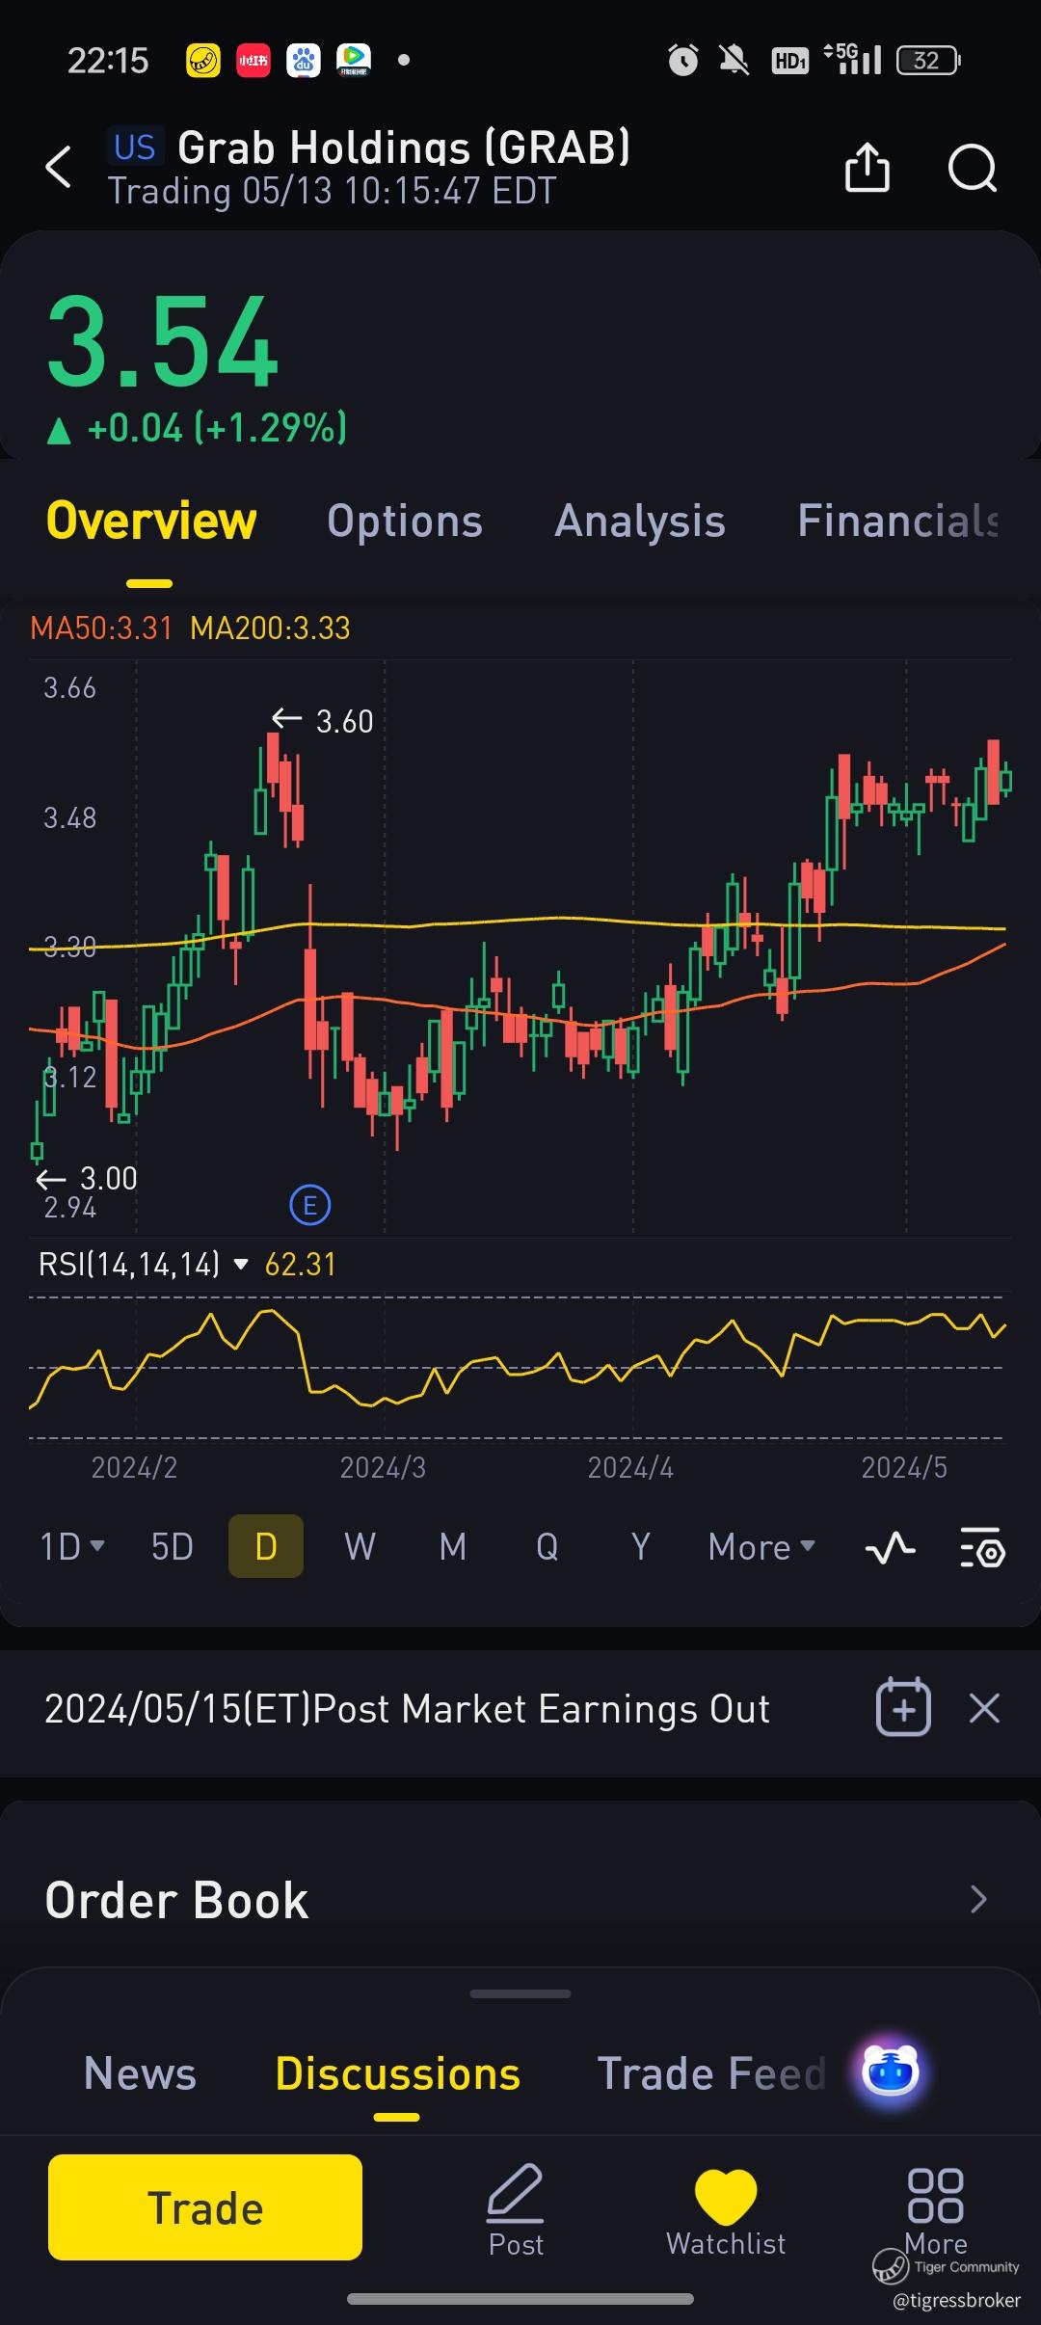Tap the back arrow icon

coord(59,167)
